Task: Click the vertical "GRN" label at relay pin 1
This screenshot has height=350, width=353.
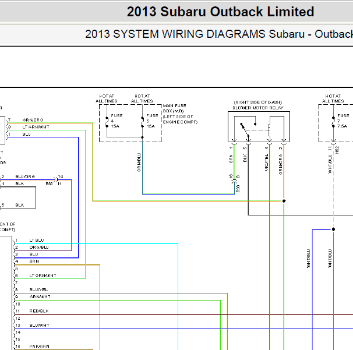Action: 231,158
